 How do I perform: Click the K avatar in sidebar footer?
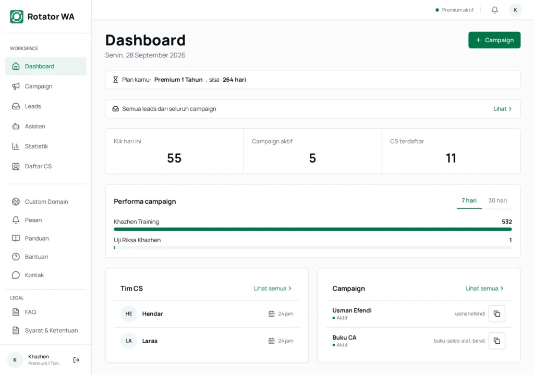coord(15,360)
